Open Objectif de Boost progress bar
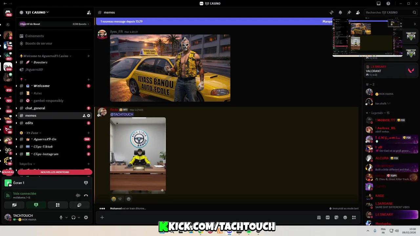This screenshot has width=420, height=236. pos(54,24)
